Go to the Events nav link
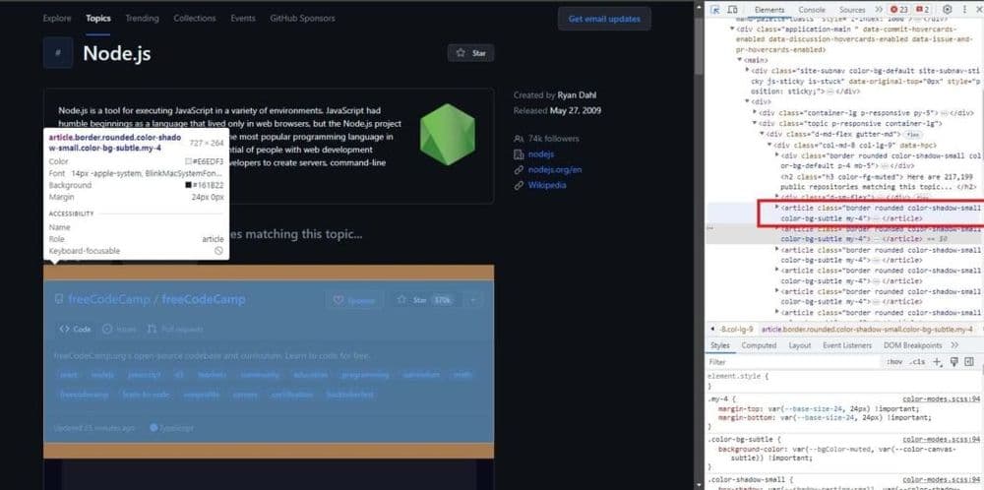The width and height of the screenshot is (984, 490). point(243,18)
